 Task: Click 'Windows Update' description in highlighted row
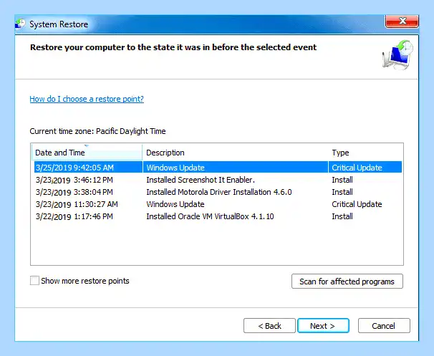coord(175,168)
